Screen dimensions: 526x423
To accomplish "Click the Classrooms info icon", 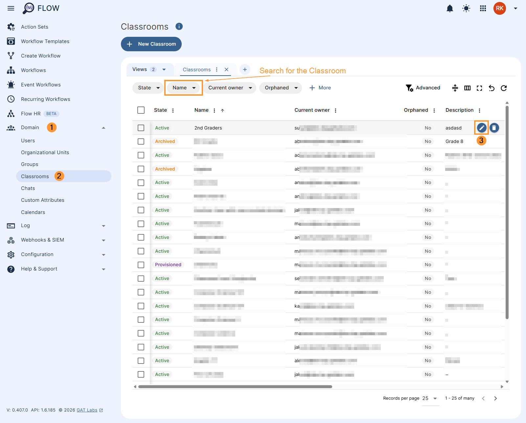I will [179, 27].
